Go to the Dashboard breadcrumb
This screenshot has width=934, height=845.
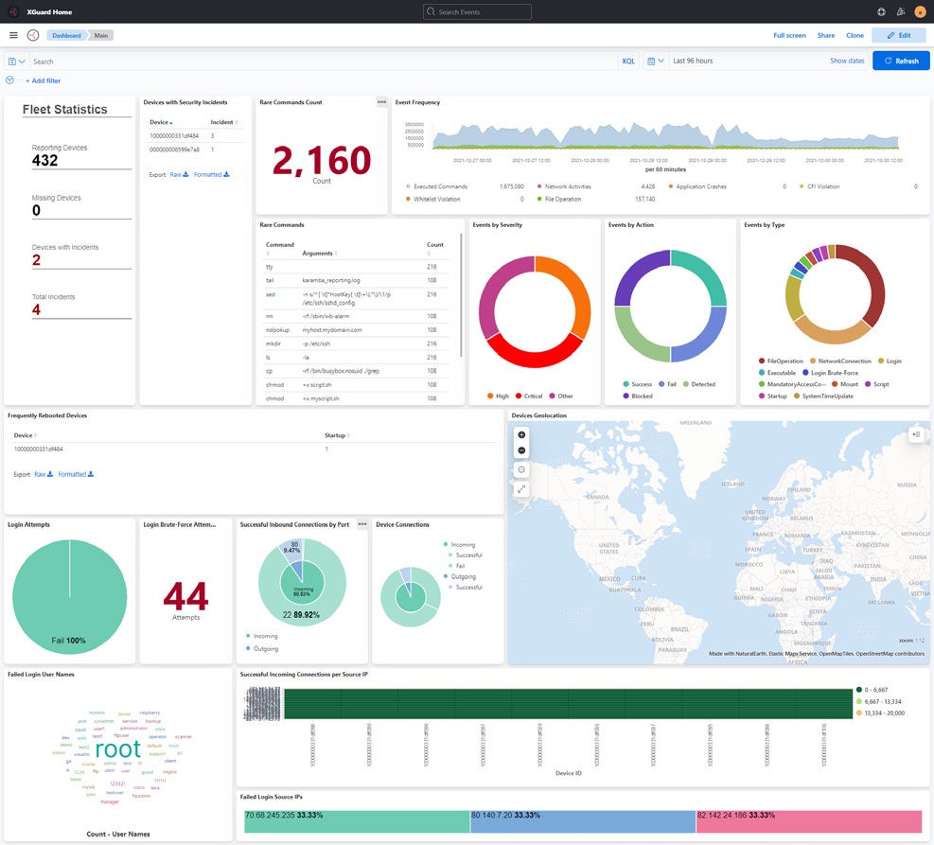click(66, 35)
